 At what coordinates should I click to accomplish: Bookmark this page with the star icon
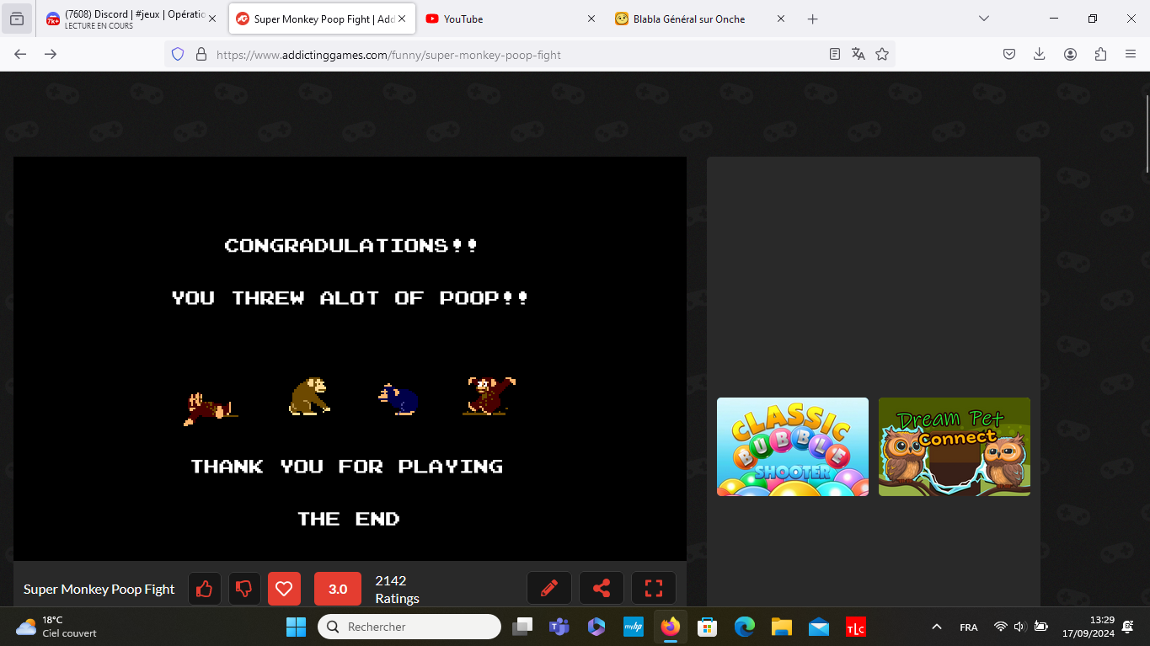coord(882,54)
